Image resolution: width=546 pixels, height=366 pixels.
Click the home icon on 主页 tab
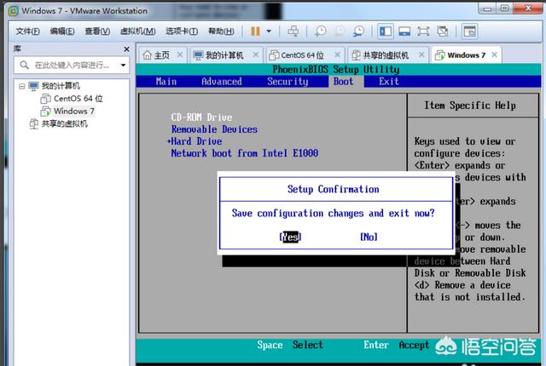tap(147, 55)
